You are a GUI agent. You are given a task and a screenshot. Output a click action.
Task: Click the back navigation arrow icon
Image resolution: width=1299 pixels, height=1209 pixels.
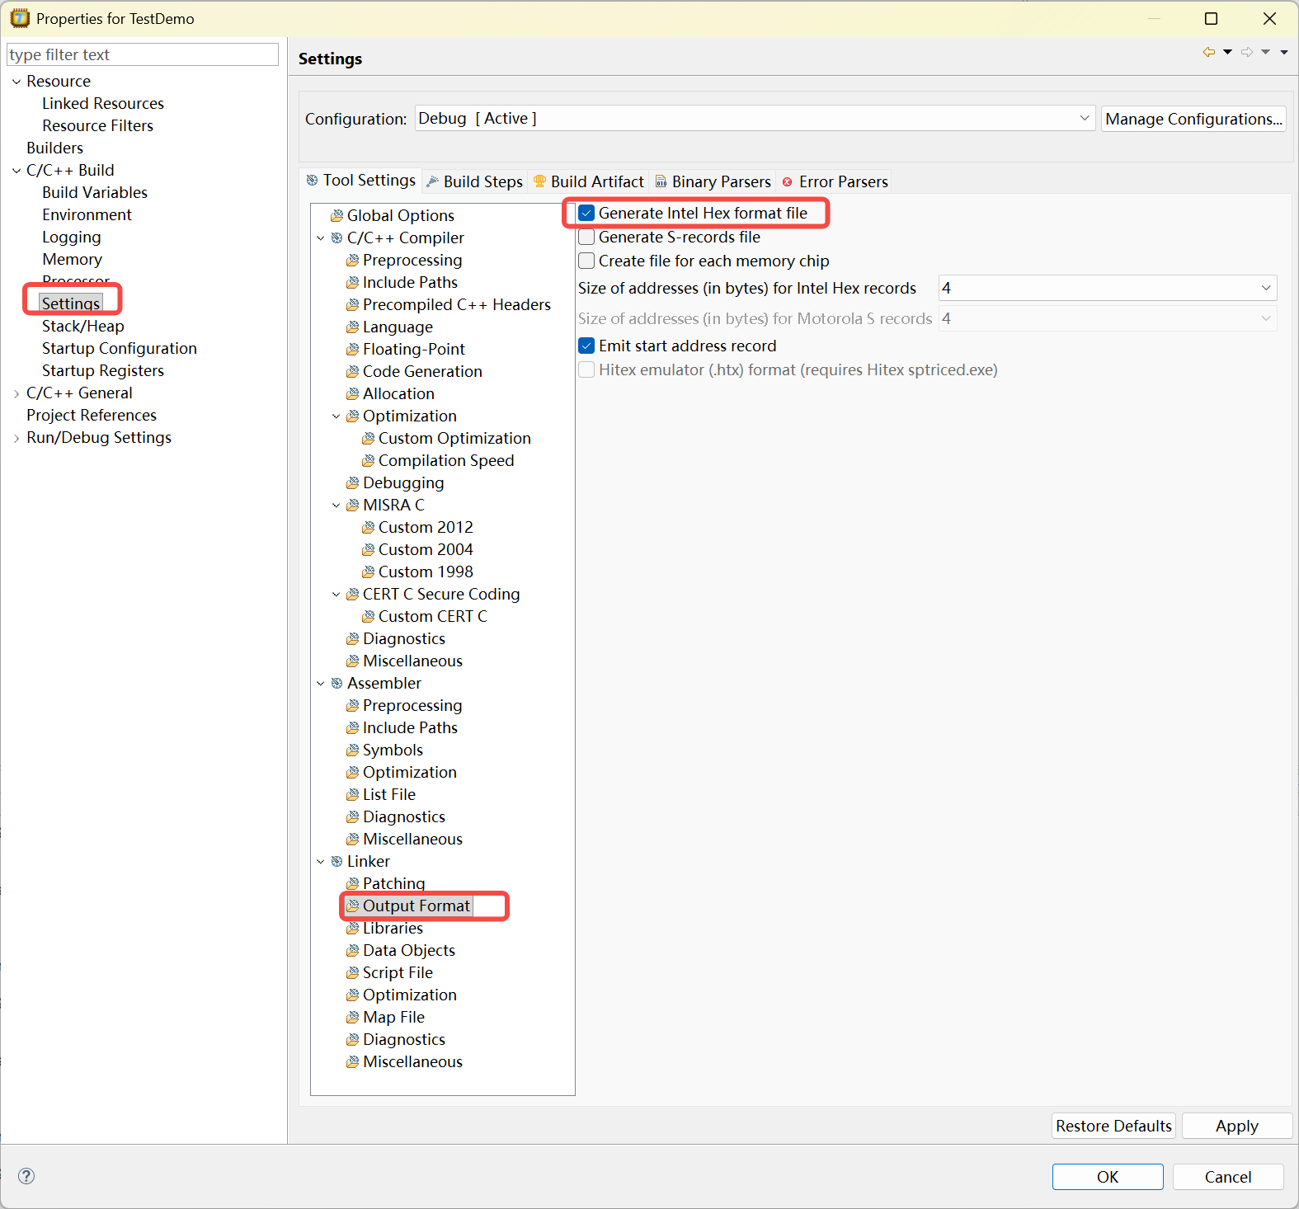[1209, 52]
